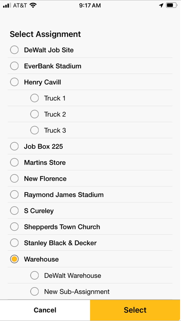Select the DeWalt Job Site radio button
181x321 pixels.
[14, 50]
